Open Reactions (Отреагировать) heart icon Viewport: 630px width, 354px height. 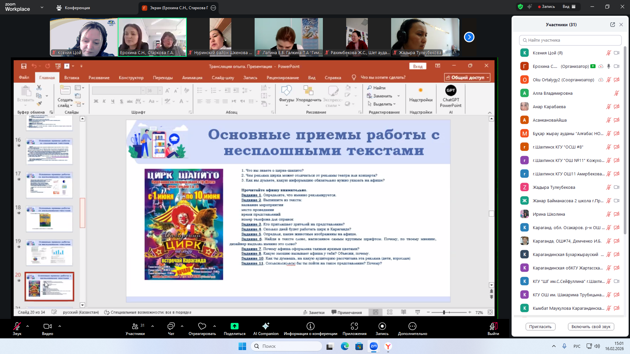click(202, 326)
